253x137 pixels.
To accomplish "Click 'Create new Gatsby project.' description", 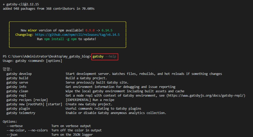I will 89,104.
